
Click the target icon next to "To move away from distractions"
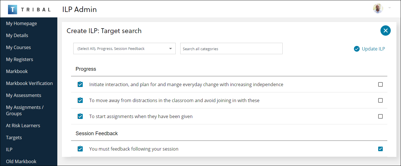(80, 100)
